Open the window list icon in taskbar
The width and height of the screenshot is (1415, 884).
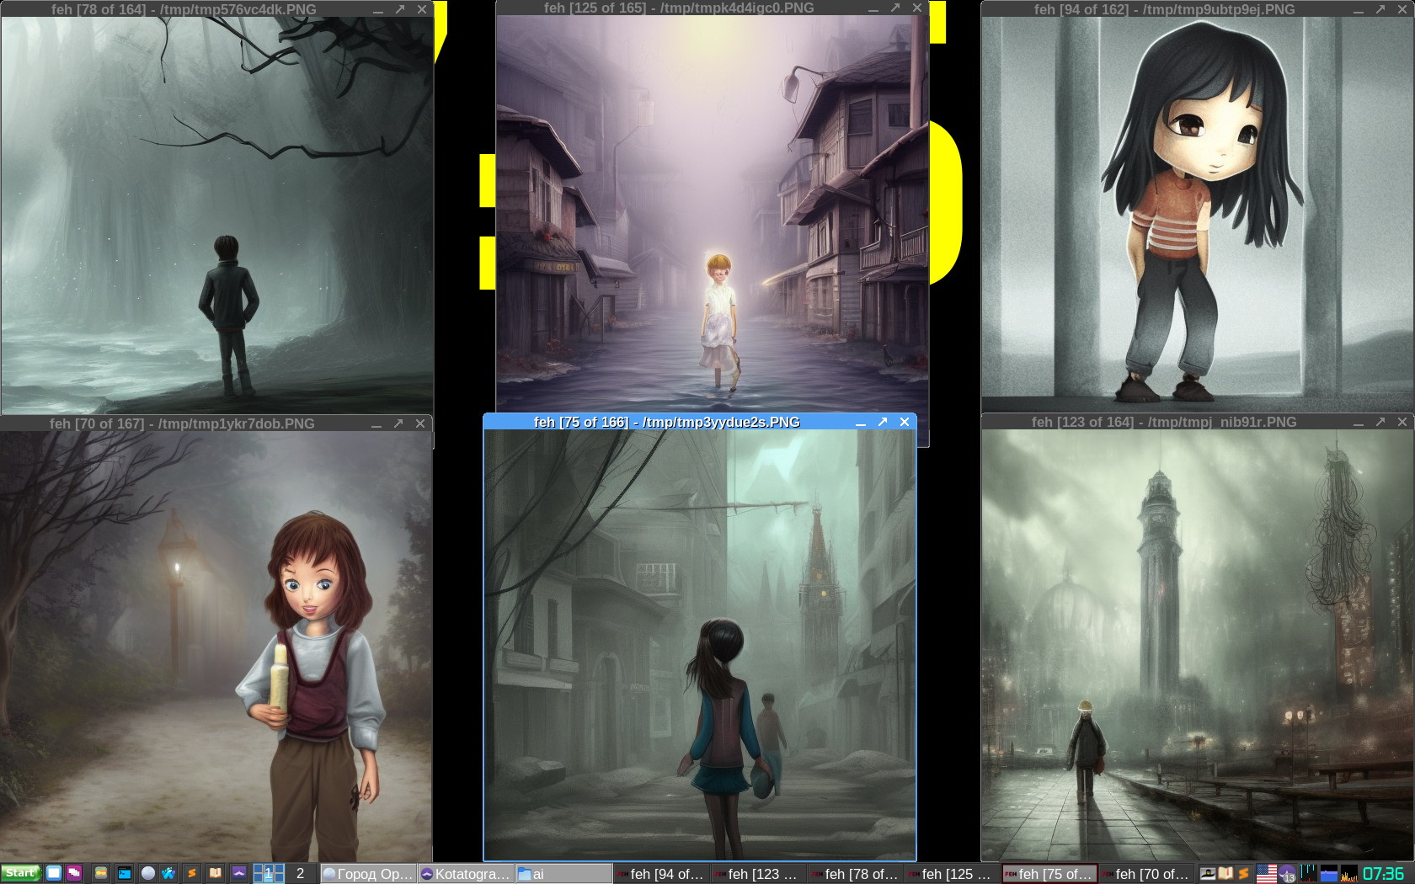click(74, 874)
